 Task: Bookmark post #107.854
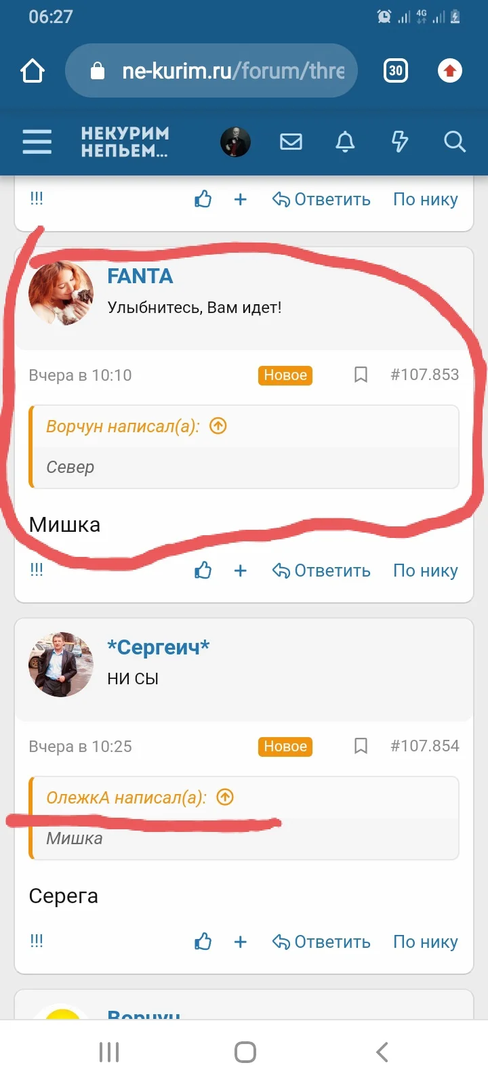click(361, 746)
